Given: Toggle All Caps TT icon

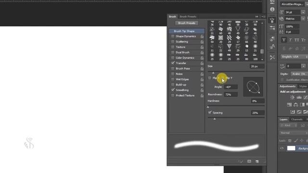Looking at the screenshot, I should (x=297, y=40).
